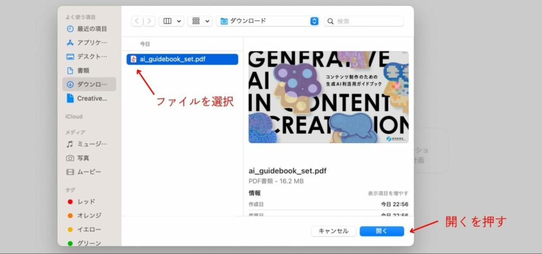542x254 pixels.
Task: Open column view options chevron
Action: pos(179,21)
